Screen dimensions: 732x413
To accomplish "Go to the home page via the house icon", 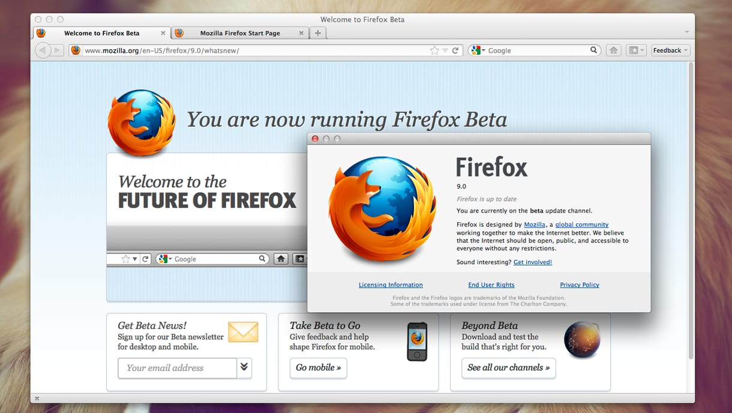I will 613,50.
